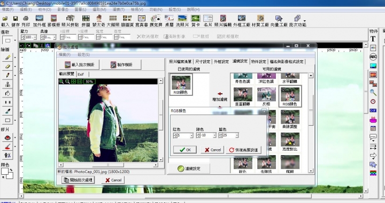Click the 開始批次處理 button
Image resolution: width=385 pixels, height=203 pixels.
[78, 180]
